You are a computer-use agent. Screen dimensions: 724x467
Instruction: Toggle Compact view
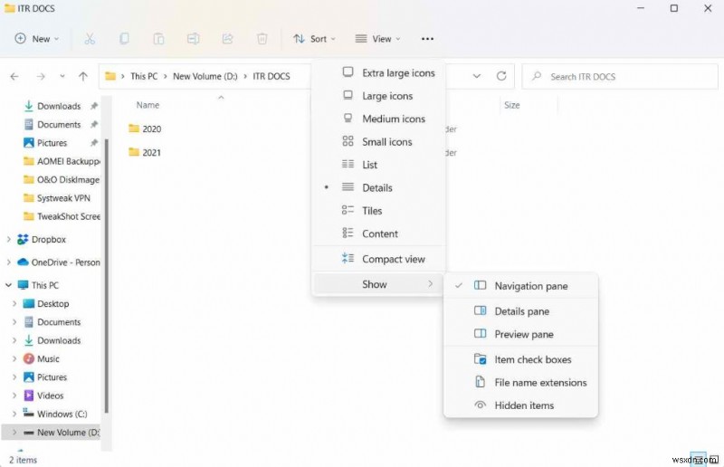pos(378,259)
